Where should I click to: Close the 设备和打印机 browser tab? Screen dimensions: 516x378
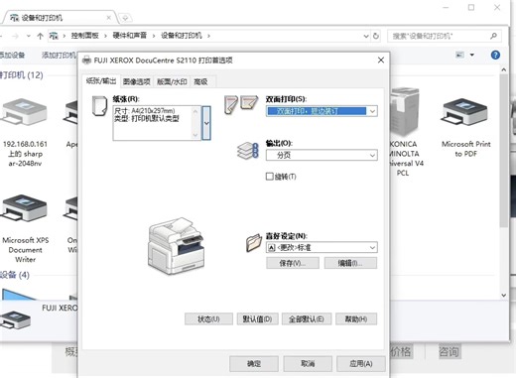pos(108,18)
